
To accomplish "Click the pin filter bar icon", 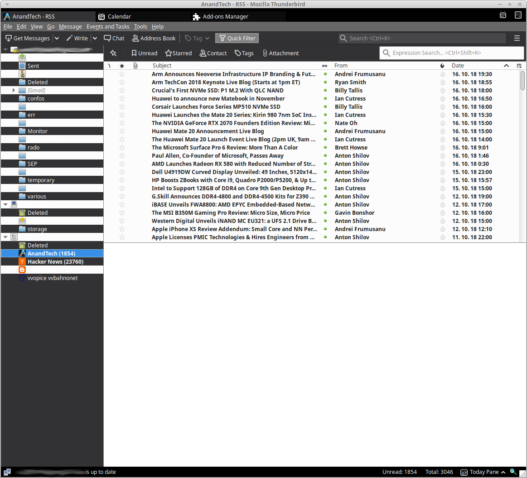I will pos(113,53).
